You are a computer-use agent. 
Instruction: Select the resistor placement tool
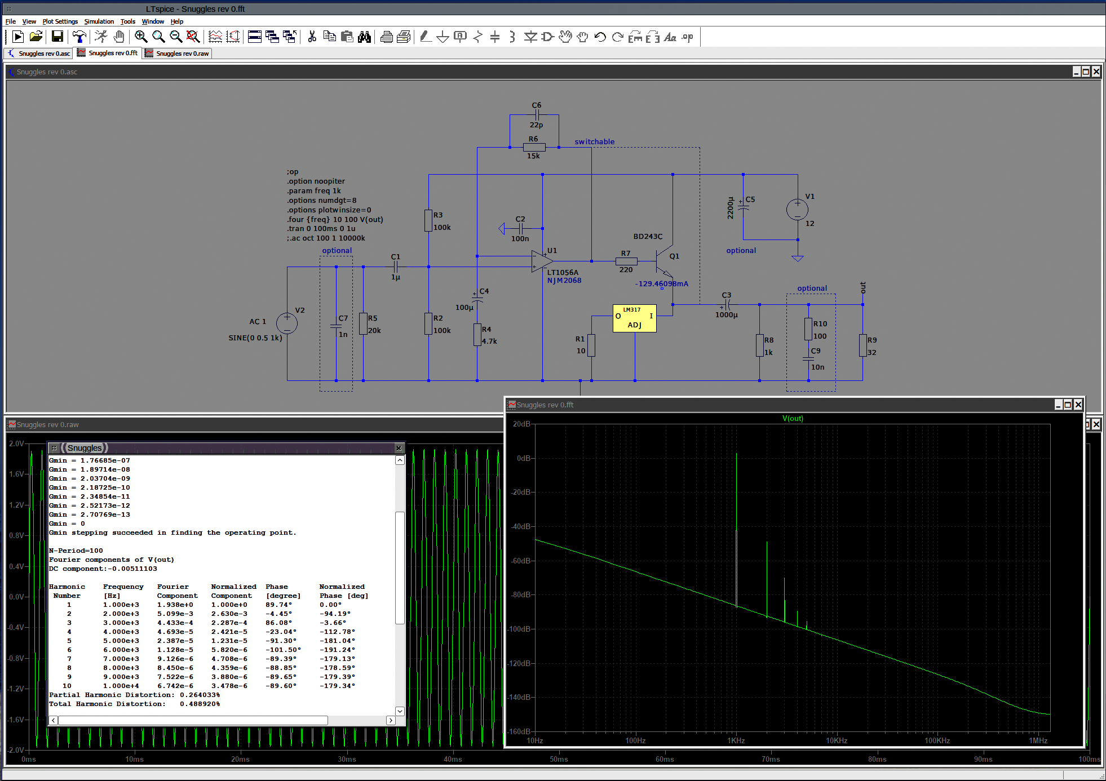coord(478,37)
